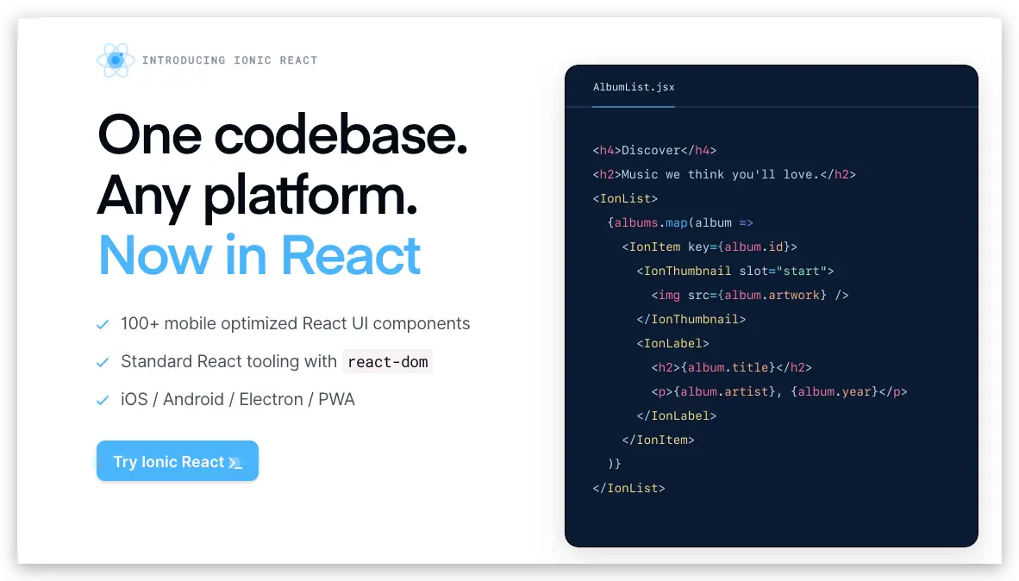Click the <IonItem key={album.id}> code line
This screenshot has height=581, width=1019.
(x=710, y=247)
